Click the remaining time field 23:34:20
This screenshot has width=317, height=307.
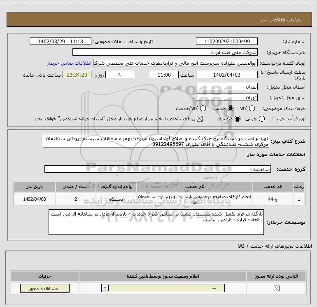(x=77, y=75)
